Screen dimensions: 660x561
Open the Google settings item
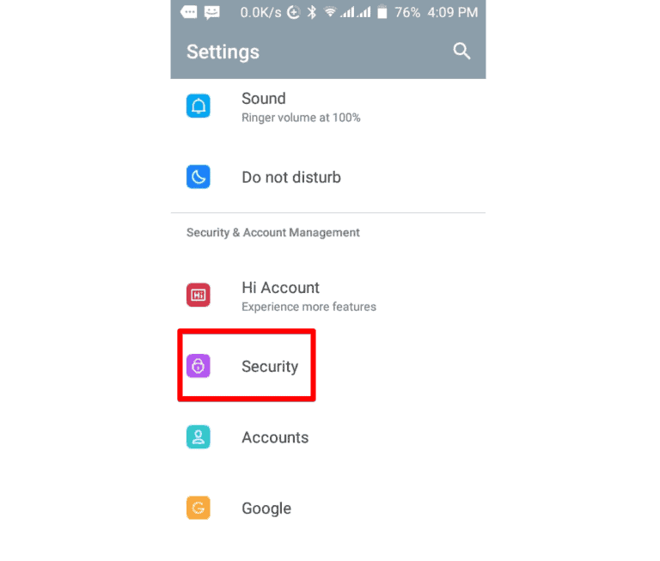328,508
